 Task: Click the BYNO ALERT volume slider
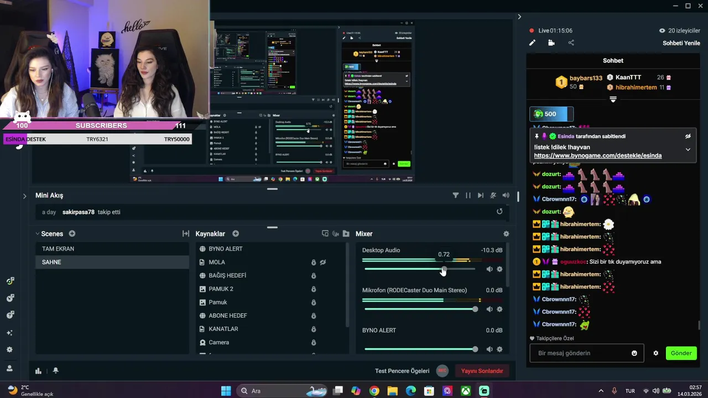point(420,349)
